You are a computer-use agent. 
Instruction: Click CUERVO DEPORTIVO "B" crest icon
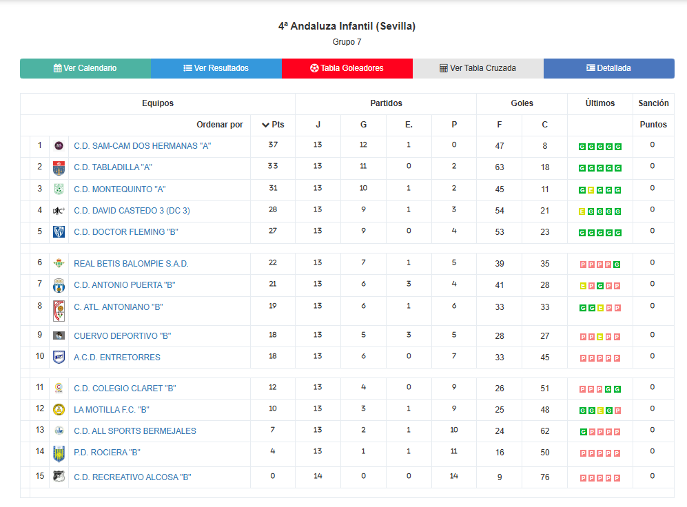[59, 335]
